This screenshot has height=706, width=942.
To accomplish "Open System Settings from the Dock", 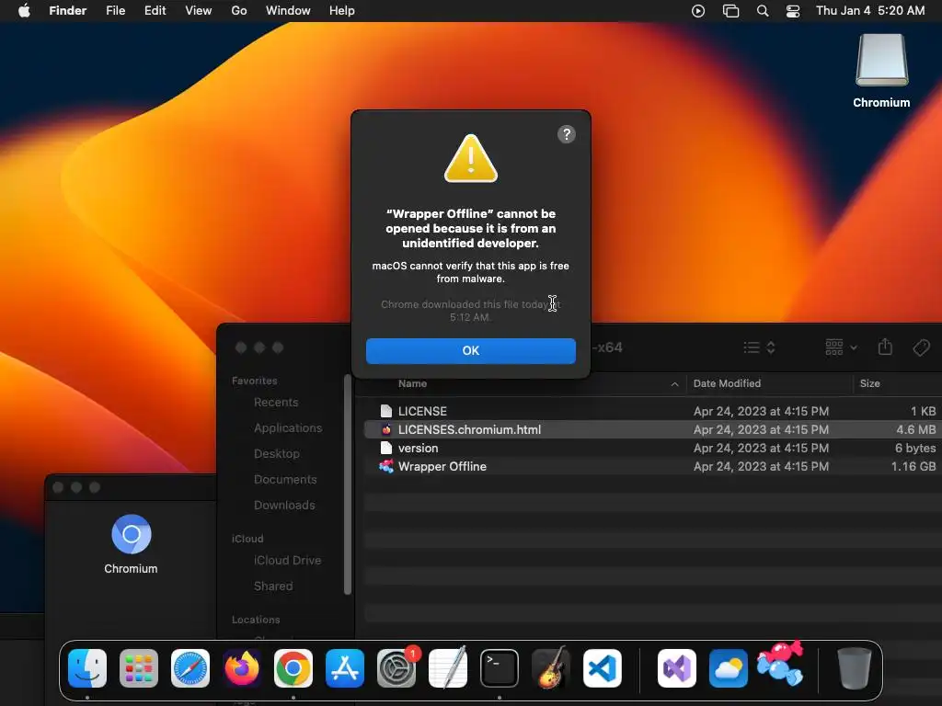I will tap(396, 668).
